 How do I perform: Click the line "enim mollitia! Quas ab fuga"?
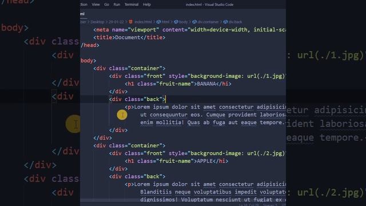(x=213, y=122)
